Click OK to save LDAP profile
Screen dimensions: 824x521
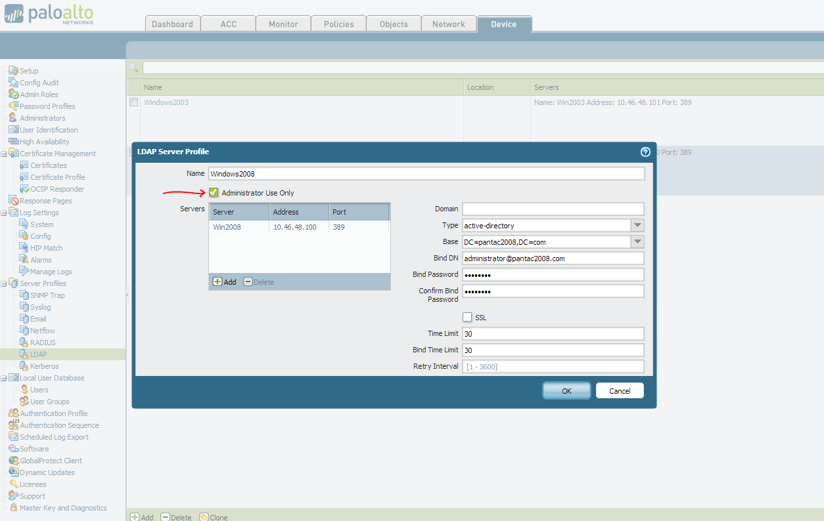pyautogui.click(x=566, y=390)
